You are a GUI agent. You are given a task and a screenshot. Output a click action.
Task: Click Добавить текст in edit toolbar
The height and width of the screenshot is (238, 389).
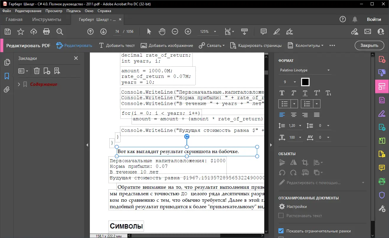(x=117, y=45)
